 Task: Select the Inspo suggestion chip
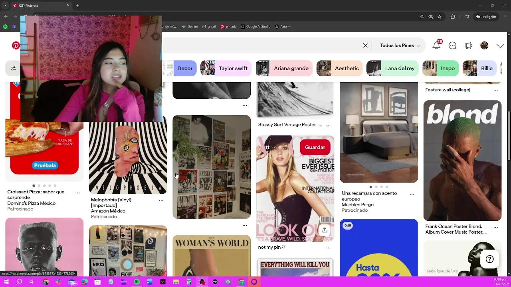click(x=440, y=68)
